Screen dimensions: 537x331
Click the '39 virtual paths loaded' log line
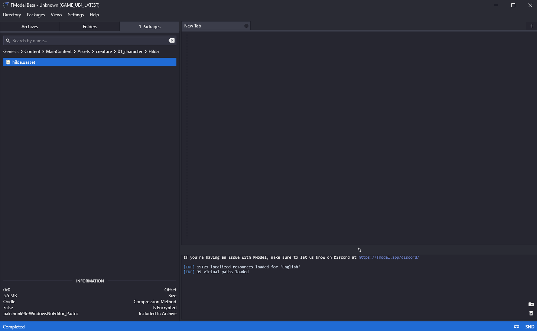[x=216, y=272]
